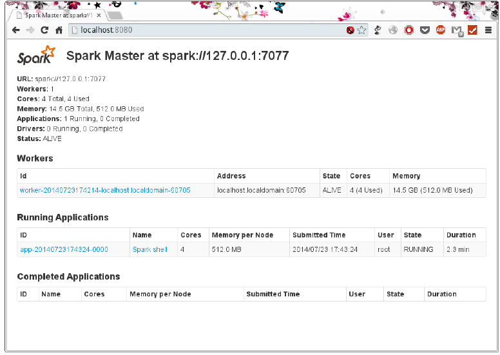The width and height of the screenshot is (500, 355).
Task: Click the page icon in address bar
Action: point(75,30)
